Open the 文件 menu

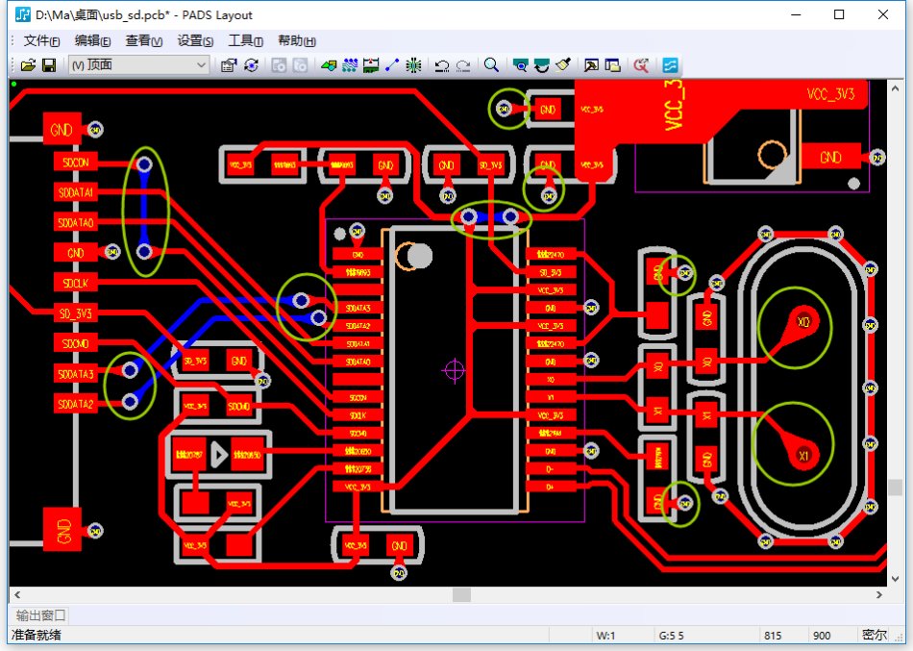point(41,40)
